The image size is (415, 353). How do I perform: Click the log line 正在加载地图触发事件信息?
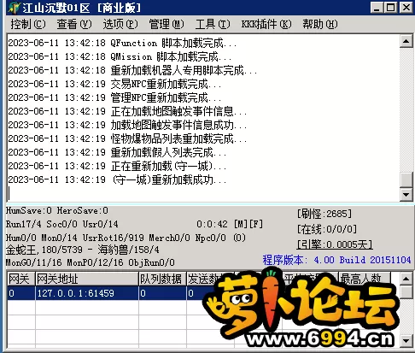point(127,111)
